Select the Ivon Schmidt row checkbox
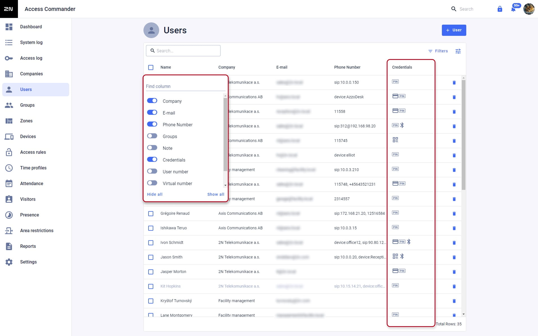This screenshot has height=336, width=538. 151,243
